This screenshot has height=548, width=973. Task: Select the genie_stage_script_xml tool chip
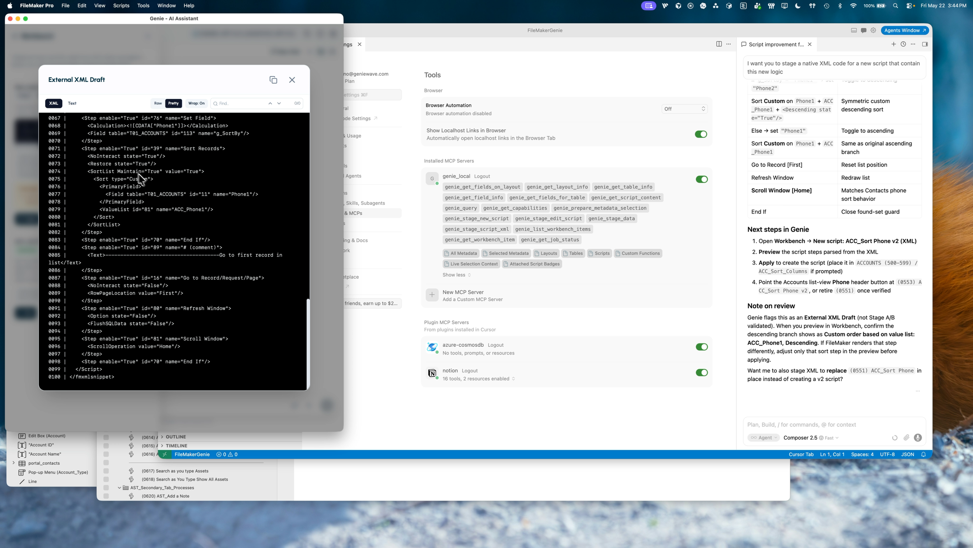(x=476, y=229)
